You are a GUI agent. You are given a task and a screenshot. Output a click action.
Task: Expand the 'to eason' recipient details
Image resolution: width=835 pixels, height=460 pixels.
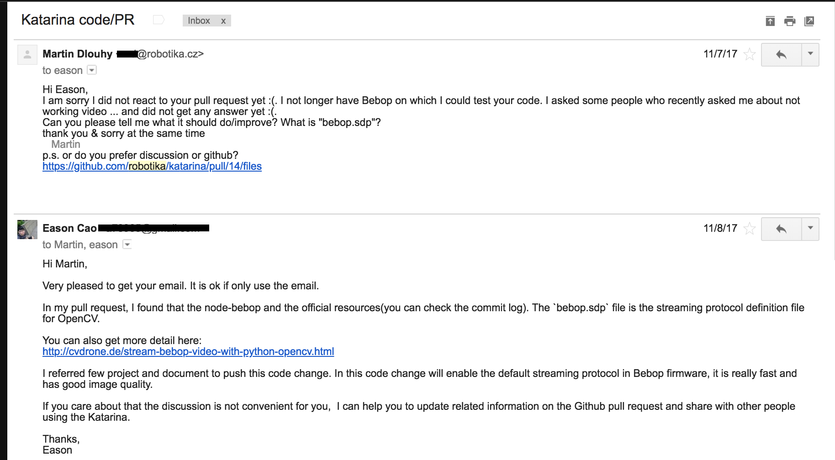point(92,70)
